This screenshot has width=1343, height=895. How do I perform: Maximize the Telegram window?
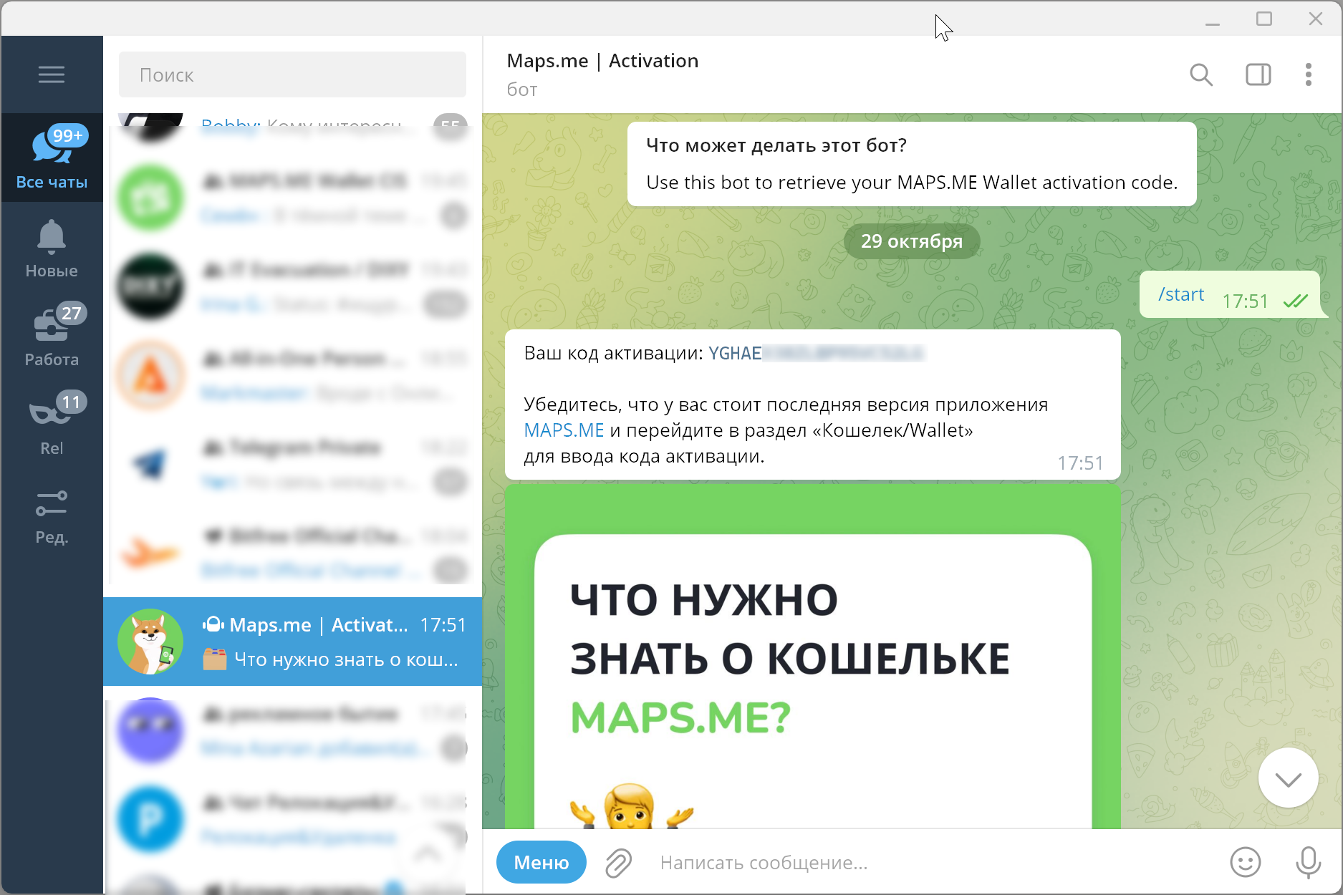click(1264, 19)
